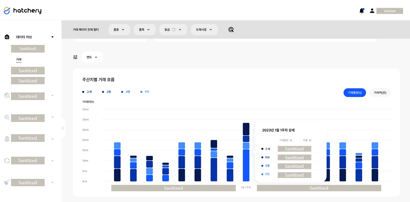Click the 거래물량(t) y-axis title
The image size is (410, 202).
tap(88, 102)
